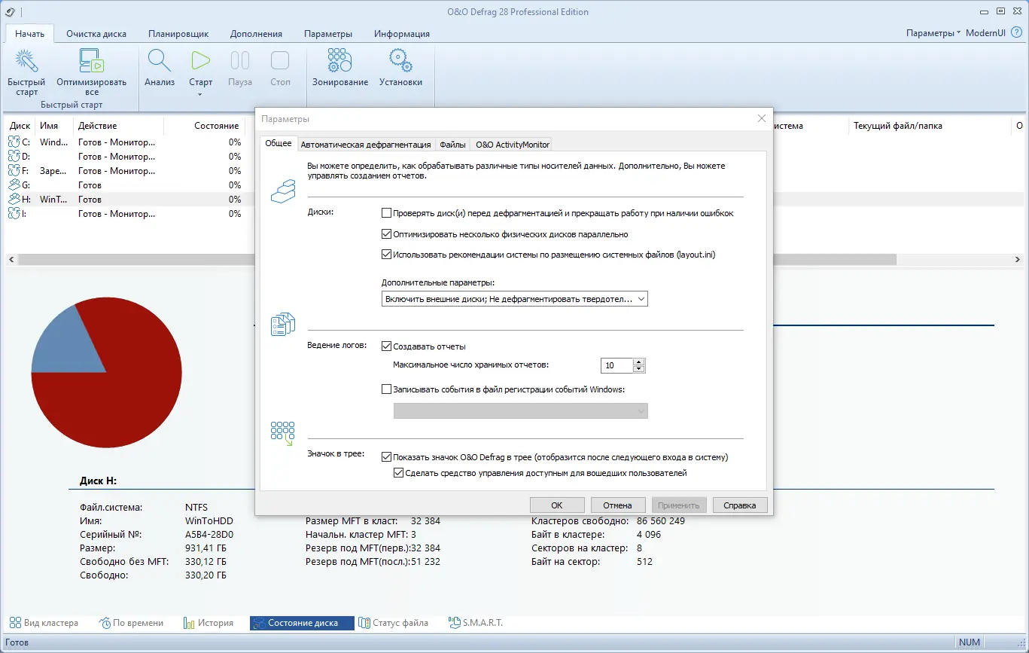Enable writing events to Windows event log
Screen dimensions: 1029x653
(x=387, y=389)
